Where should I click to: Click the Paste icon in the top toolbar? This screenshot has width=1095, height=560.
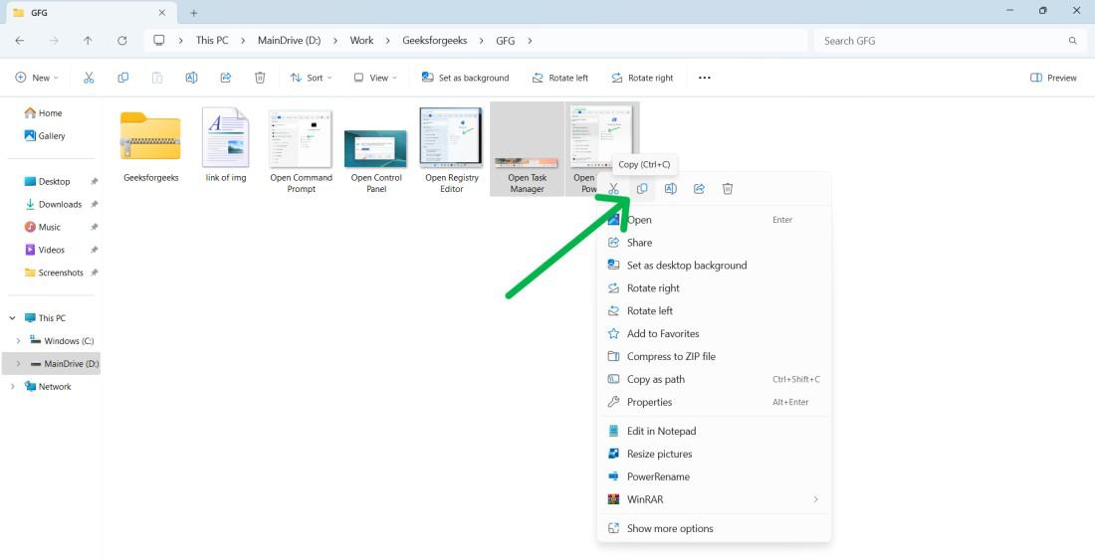157,79
